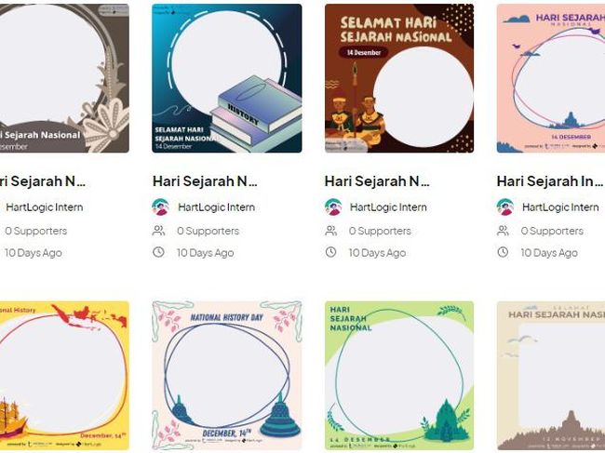
Task: Click the supporters people icon under third card
Action: pyautogui.click(x=331, y=231)
